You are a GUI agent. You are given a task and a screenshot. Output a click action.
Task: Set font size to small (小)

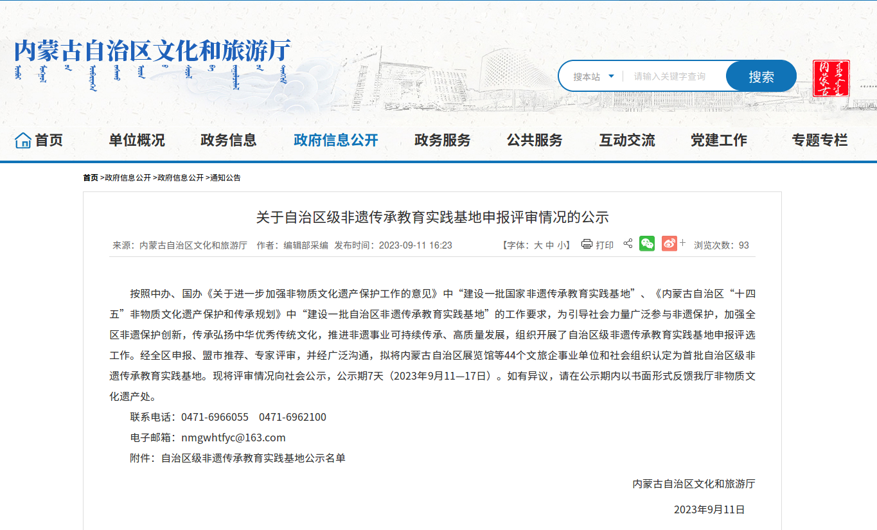click(561, 245)
